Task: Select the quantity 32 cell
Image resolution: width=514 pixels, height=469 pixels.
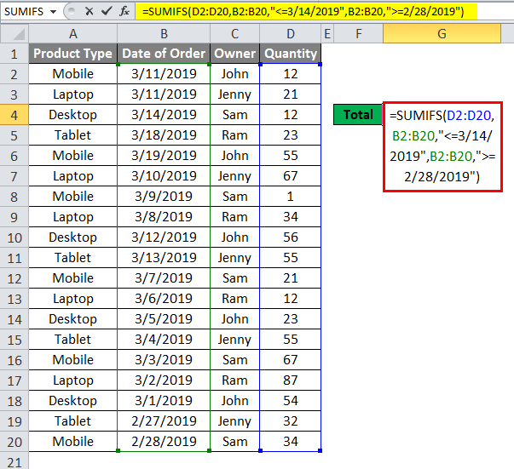Action: pos(291,420)
